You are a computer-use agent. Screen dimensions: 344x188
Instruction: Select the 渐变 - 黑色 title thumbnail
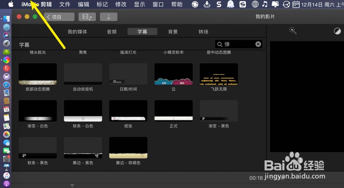click(x=219, y=111)
